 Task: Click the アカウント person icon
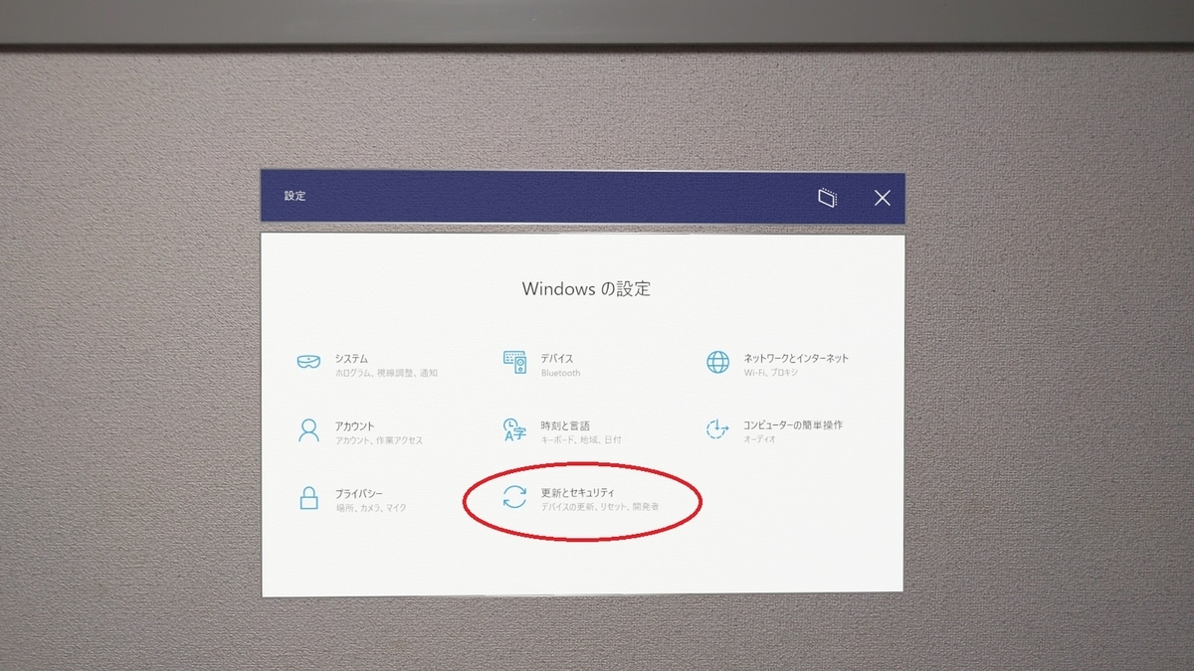[308, 430]
